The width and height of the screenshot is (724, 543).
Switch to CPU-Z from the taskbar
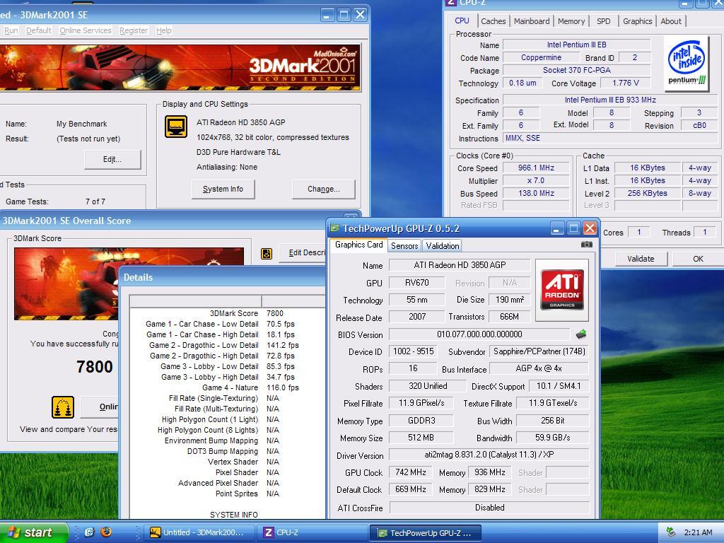click(x=312, y=532)
